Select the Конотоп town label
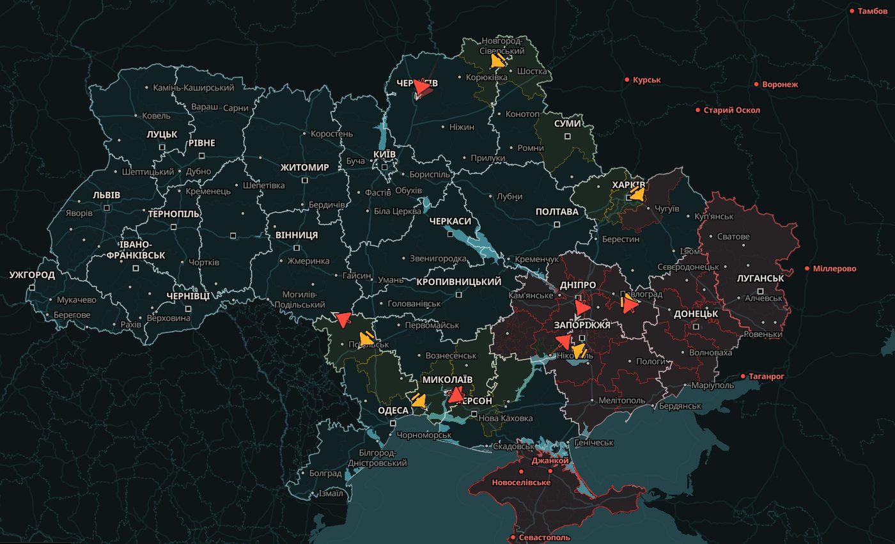The image size is (895, 544). pyautogui.click(x=522, y=114)
